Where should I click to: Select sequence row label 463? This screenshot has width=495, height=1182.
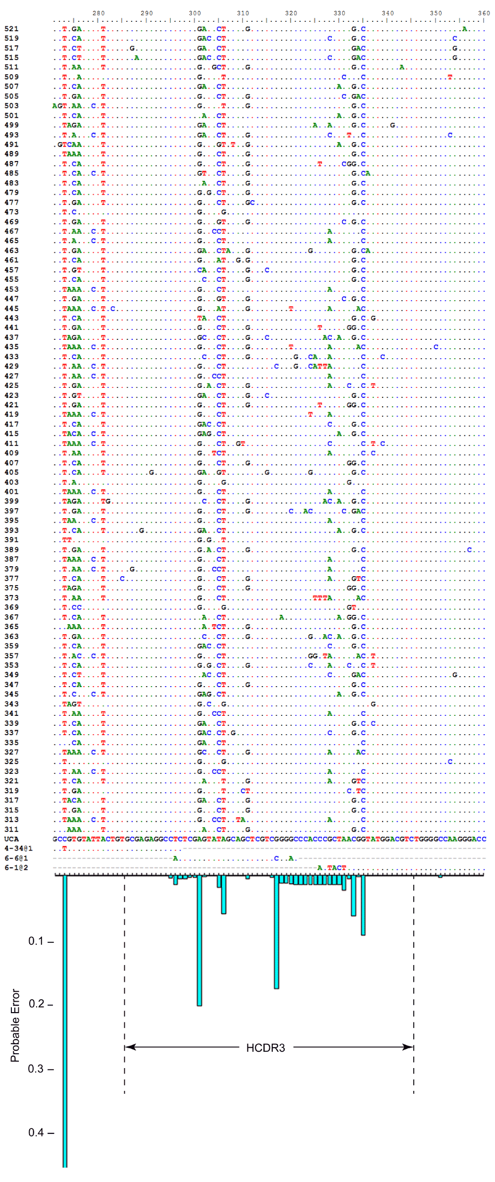(x=11, y=251)
